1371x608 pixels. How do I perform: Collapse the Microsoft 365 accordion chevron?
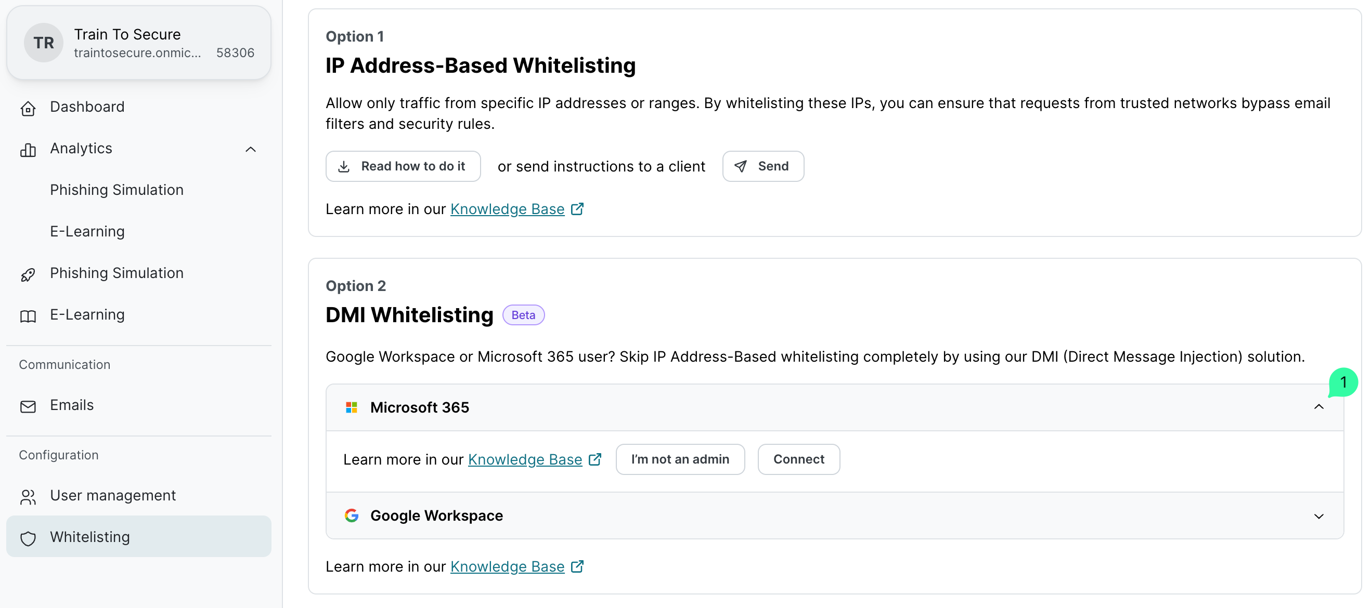pos(1318,407)
